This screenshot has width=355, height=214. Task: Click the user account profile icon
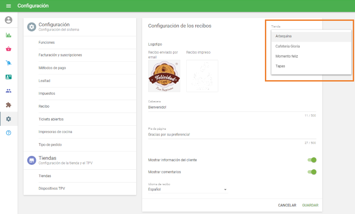click(8, 20)
